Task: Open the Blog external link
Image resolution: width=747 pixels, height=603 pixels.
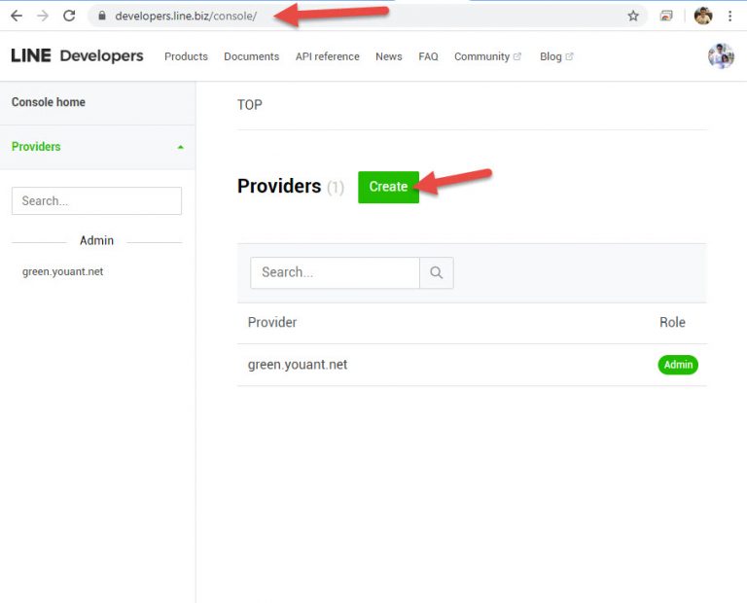Action: (x=556, y=56)
